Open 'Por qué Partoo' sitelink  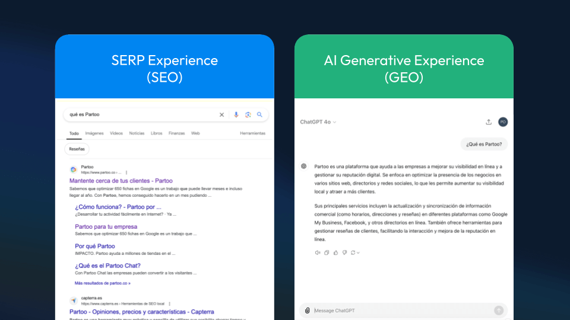[x=95, y=247]
